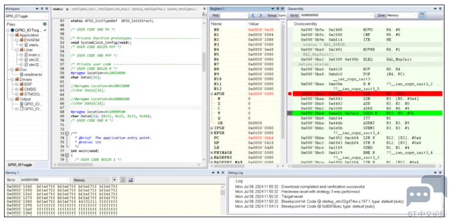Click the Name column header in Registers
Screen dimensions: 452x223
tap(228, 24)
